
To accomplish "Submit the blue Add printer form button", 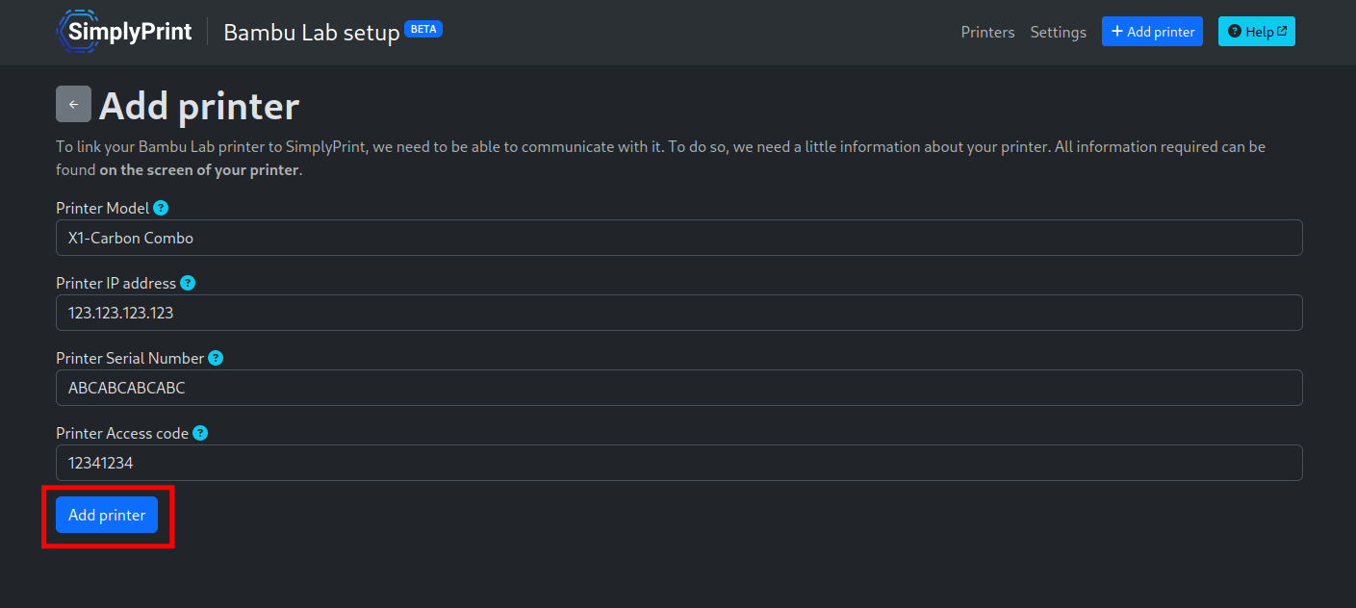I will click(x=107, y=515).
